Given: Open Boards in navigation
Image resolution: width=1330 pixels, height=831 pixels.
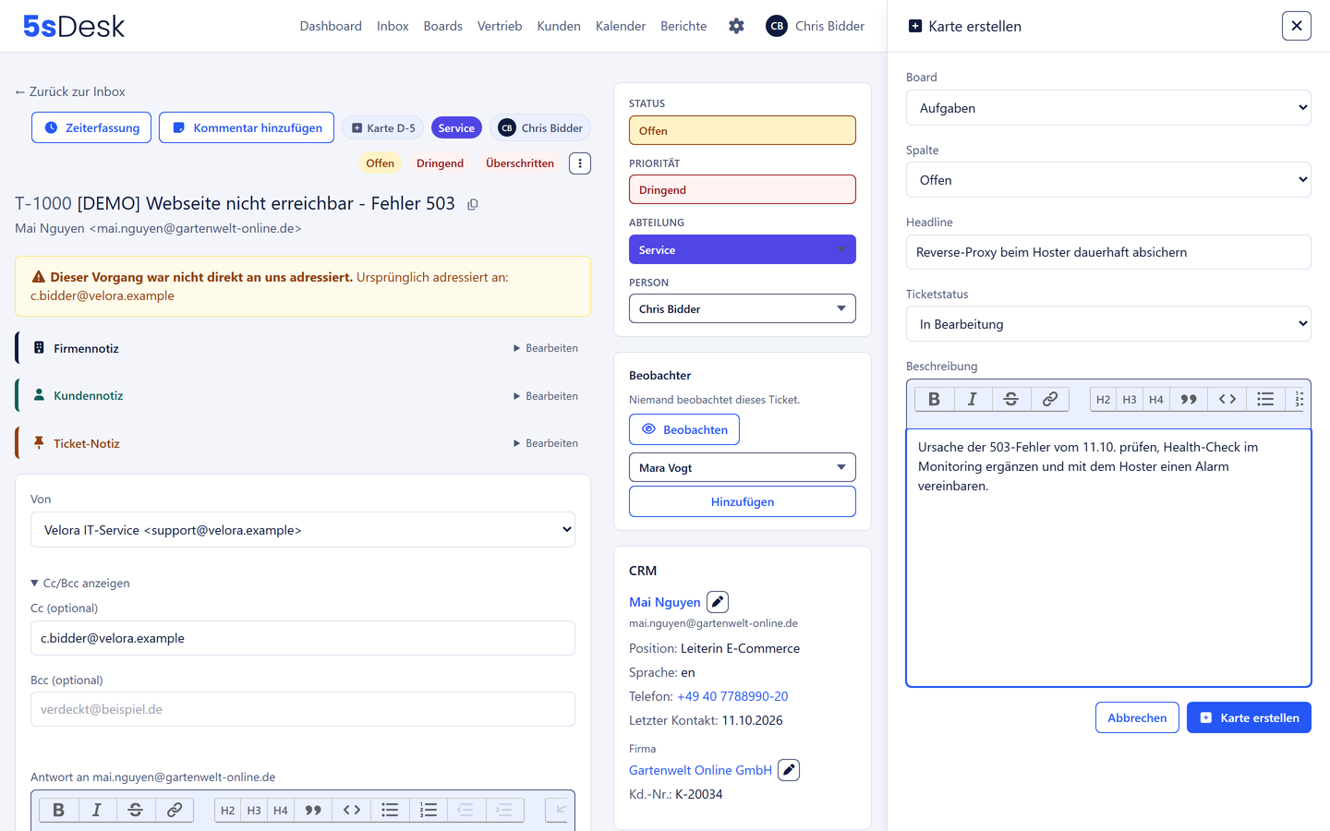Looking at the screenshot, I should [x=443, y=26].
